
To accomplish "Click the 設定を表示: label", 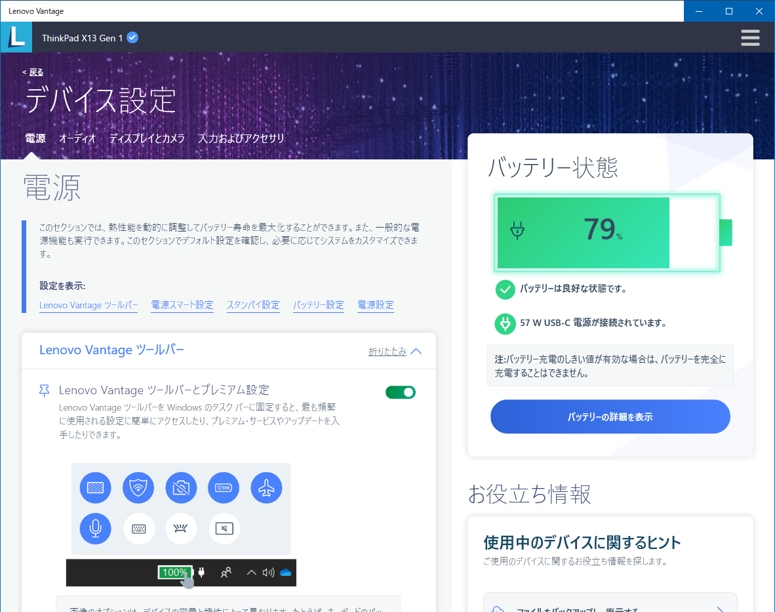I will (x=62, y=286).
